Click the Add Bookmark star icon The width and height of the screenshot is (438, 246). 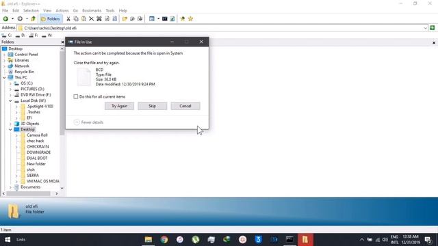(183, 18)
